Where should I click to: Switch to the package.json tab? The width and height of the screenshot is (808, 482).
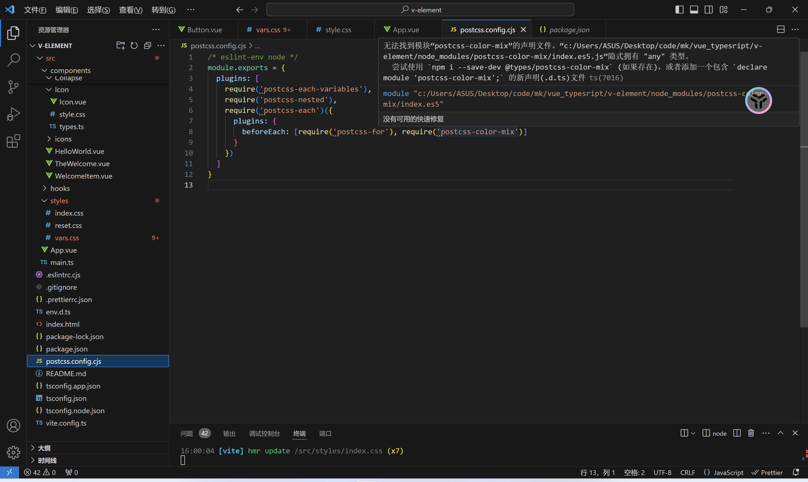click(568, 29)
